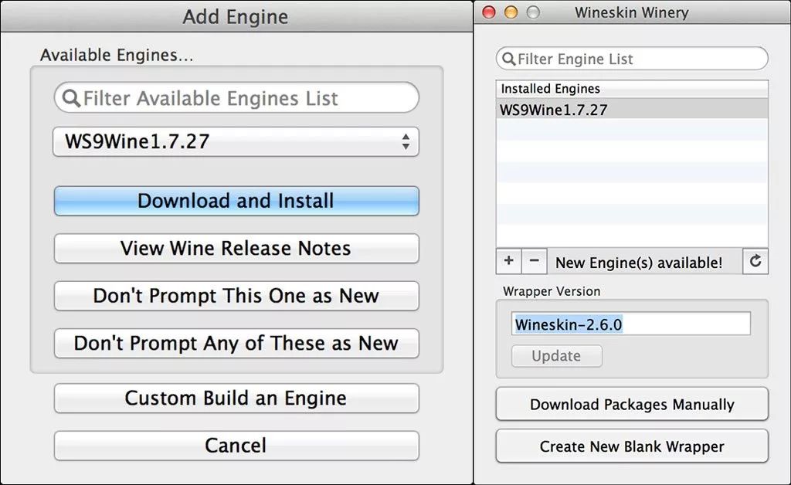The image size is (791, 485).
Task: Click magnifier in Filter Available Engines List
Action: (x=71, y=98)
